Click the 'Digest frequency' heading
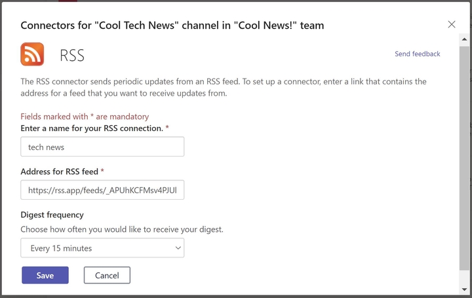Viewport: 472px width, 298px height. [x=52, y=215]
